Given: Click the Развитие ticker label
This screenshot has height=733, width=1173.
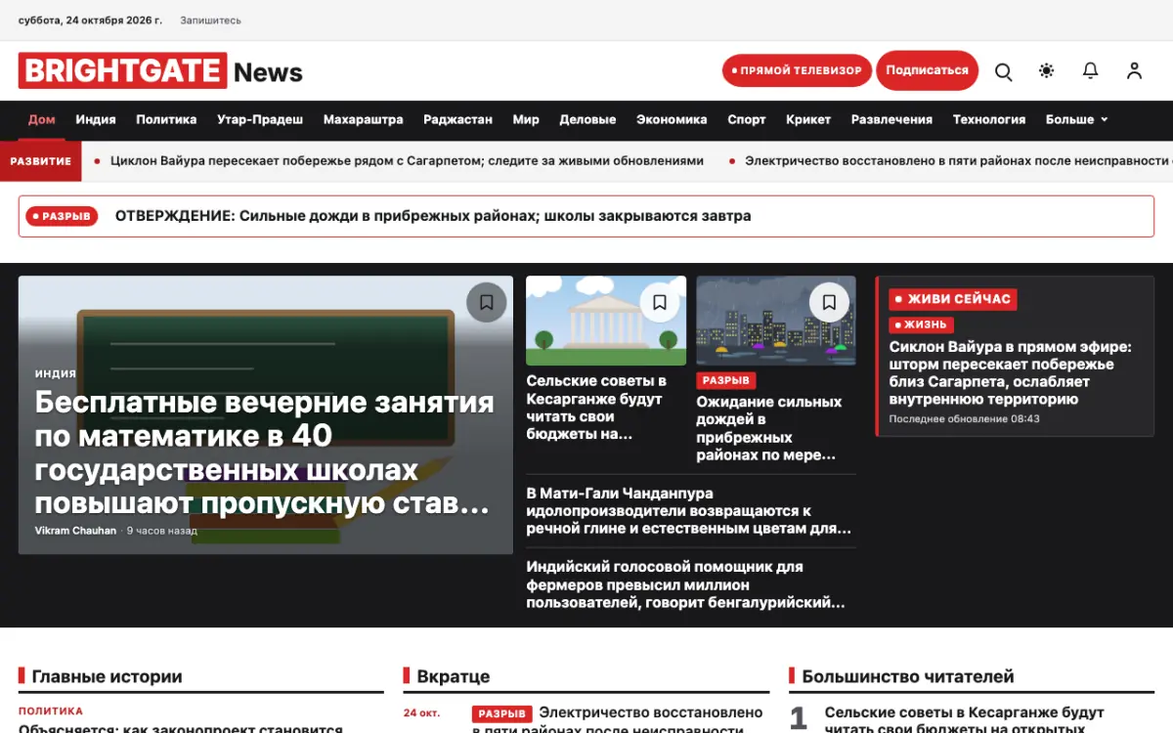Looking at the screenshot, I should (40, 161).
